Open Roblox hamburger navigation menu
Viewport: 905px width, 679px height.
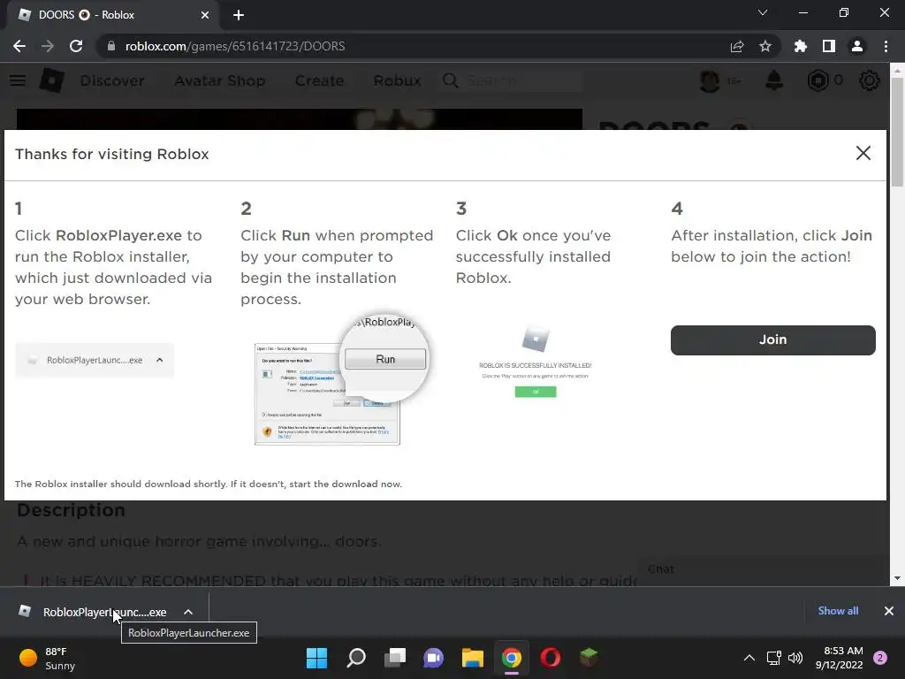18,80
